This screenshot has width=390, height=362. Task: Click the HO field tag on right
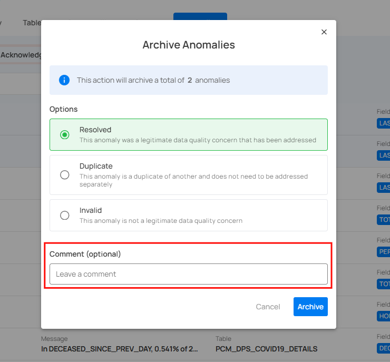(383, 316)
